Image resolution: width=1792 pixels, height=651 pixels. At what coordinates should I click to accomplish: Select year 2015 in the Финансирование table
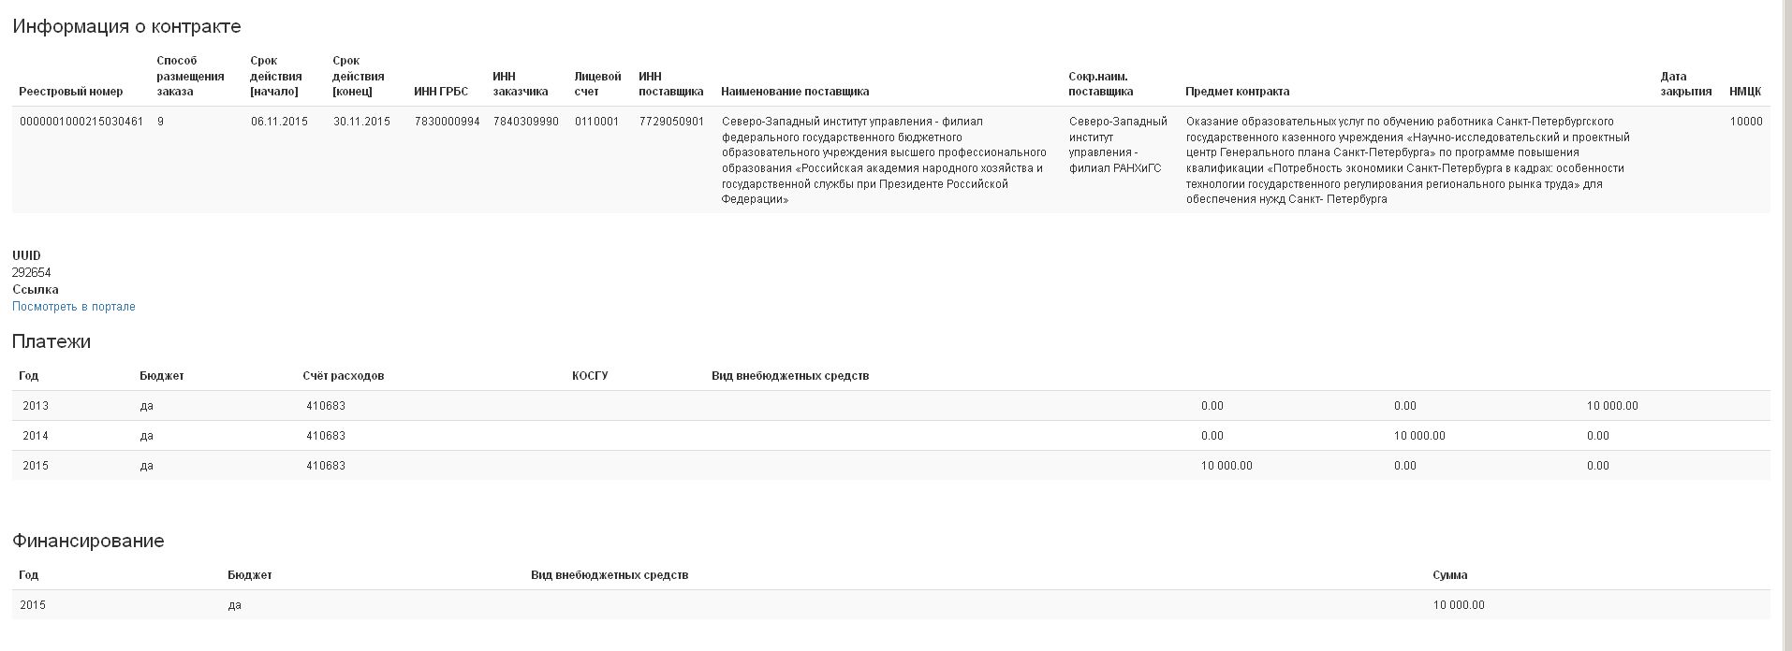[33, 605]
